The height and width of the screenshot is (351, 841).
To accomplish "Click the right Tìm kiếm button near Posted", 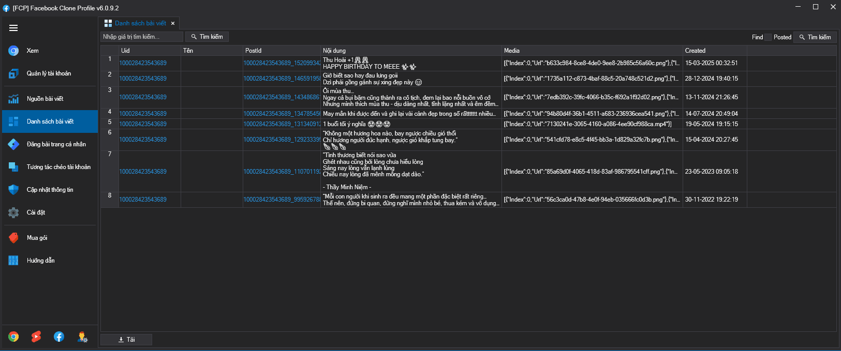I will (x=815, y=37).
